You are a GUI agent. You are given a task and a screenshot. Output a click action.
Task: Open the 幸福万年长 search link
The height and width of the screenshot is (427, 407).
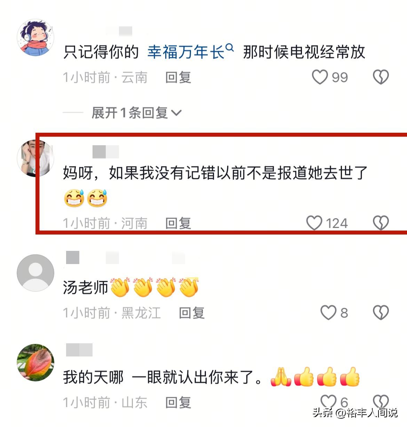coord(186,52)
